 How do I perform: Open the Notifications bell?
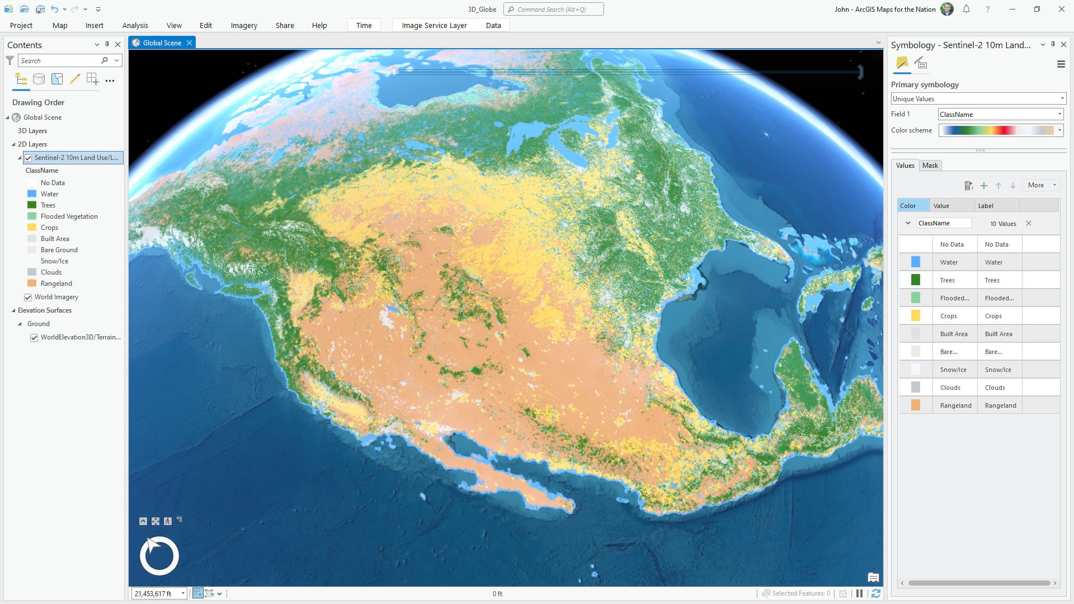(966, 10)
